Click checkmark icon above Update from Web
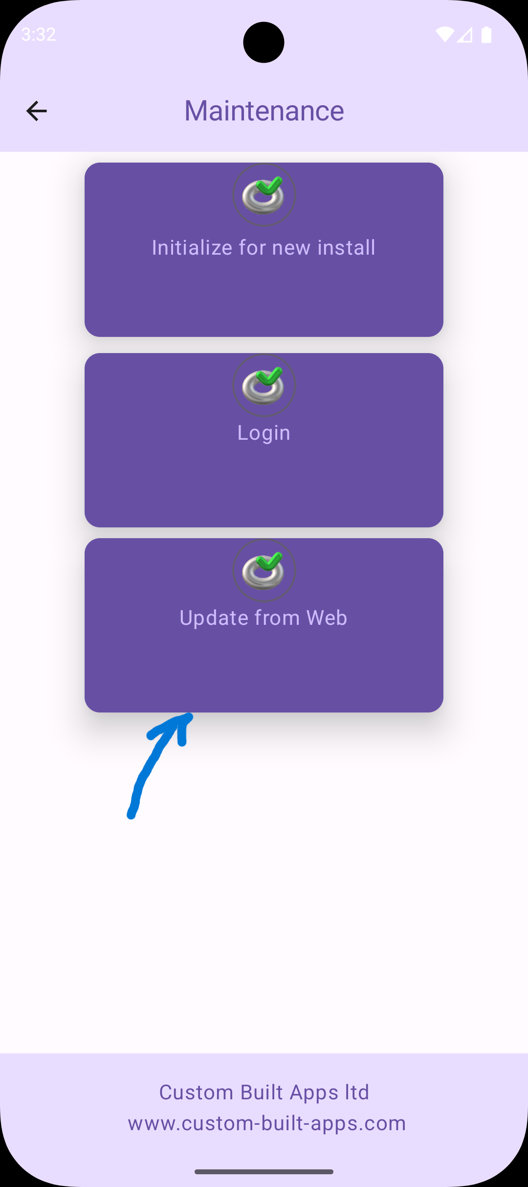Viewport: 528px width, 1187px height. coord(264,570)
